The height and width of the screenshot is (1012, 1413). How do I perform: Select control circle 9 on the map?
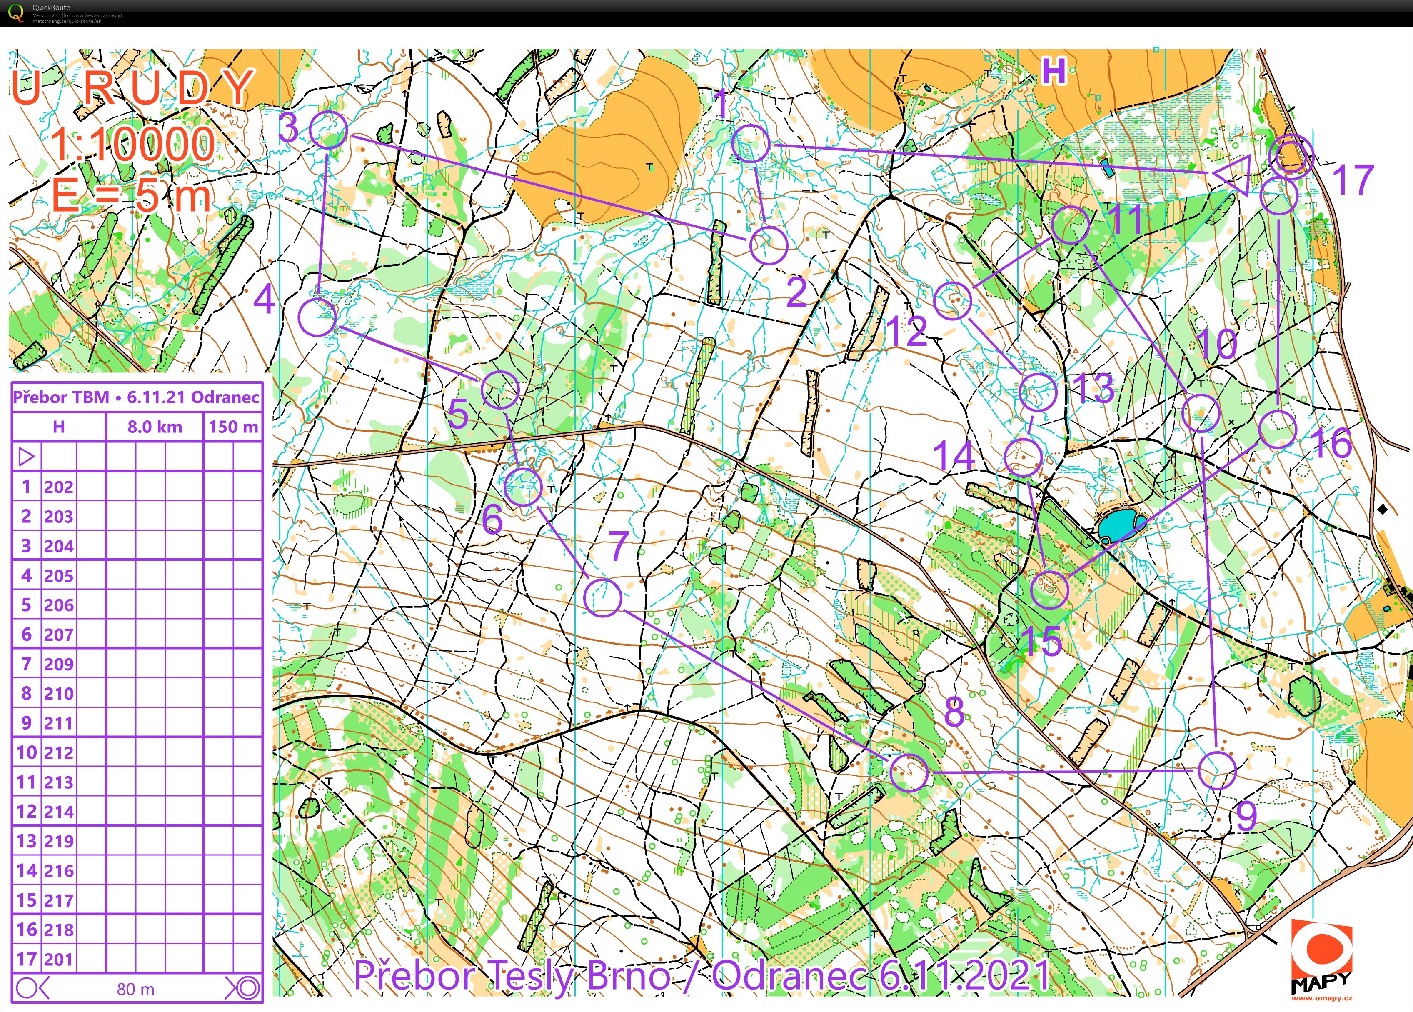click(x=1217, y=770)
